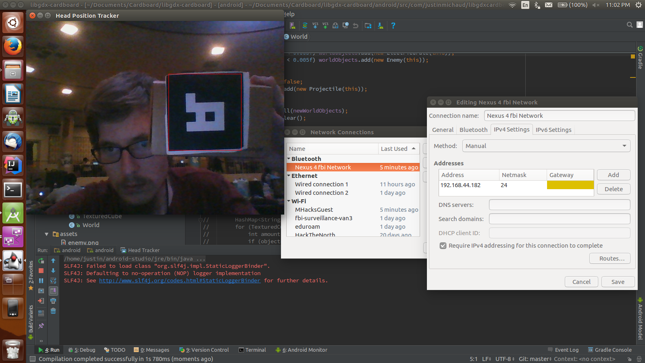
Task: Open the Help question mark icon
Action: pos(393,25)
